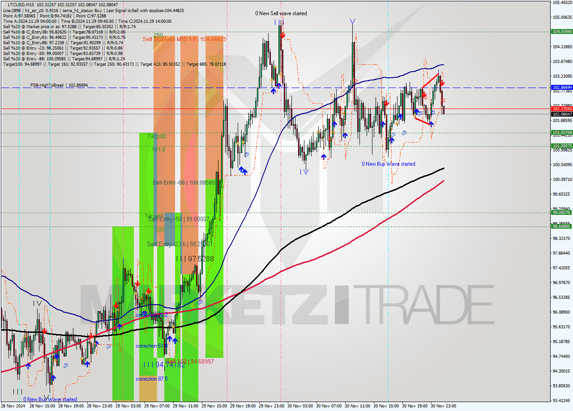Click the 95.63170 price axis value
Image resolution: width=573 pixels, height=411 pixels.
pos(562,327)
